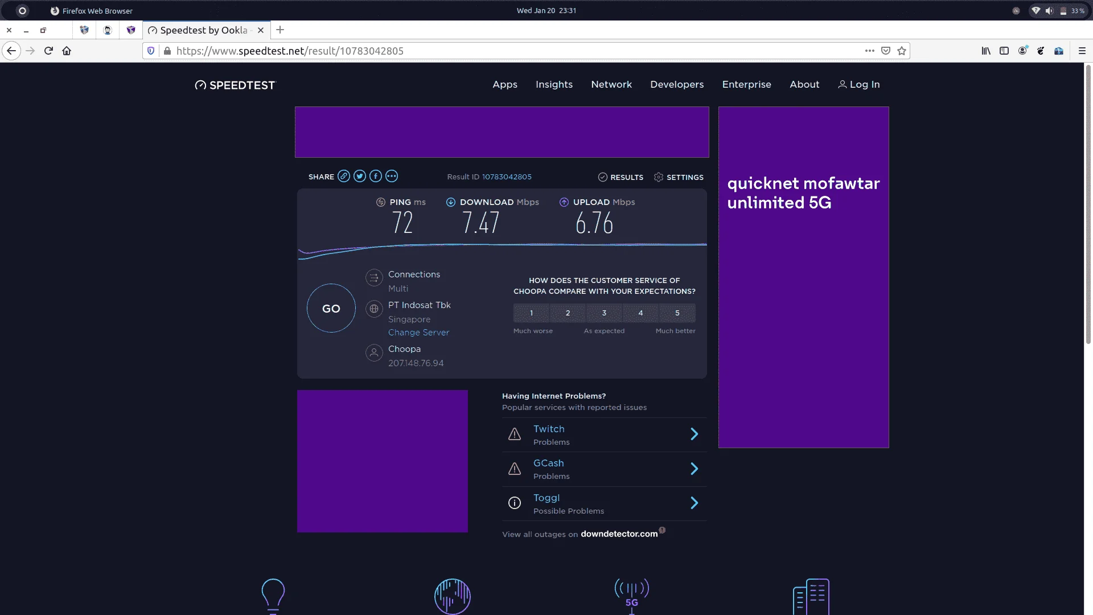Click the Change Server link

[x=418, y=333]
